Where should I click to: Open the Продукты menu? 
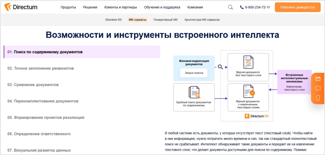click(68, 7)
